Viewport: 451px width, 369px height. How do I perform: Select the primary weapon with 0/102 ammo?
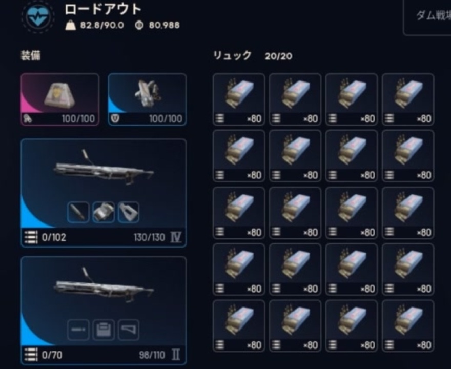coord(104,193)
